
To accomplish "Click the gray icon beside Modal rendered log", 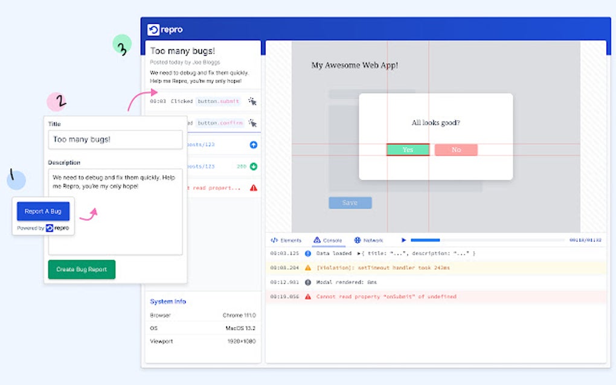I will pyautogui.click(x=307, y=282).
